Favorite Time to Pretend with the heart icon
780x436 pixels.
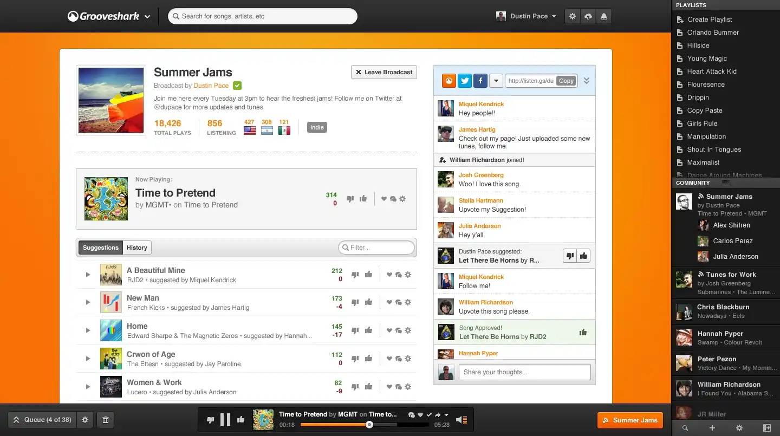click(x=385, y=199)
